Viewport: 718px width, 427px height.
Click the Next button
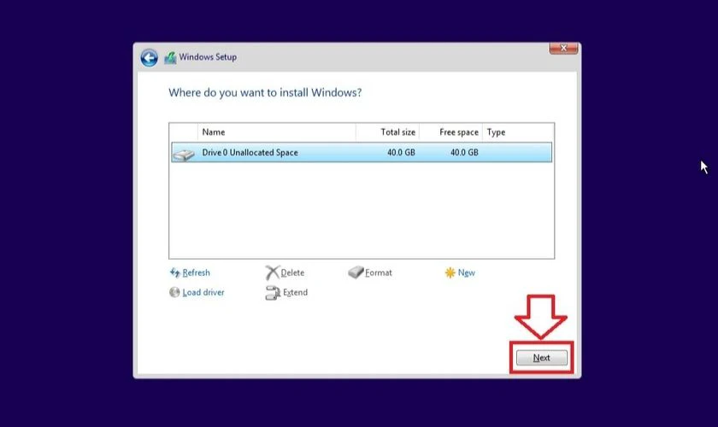542,358
